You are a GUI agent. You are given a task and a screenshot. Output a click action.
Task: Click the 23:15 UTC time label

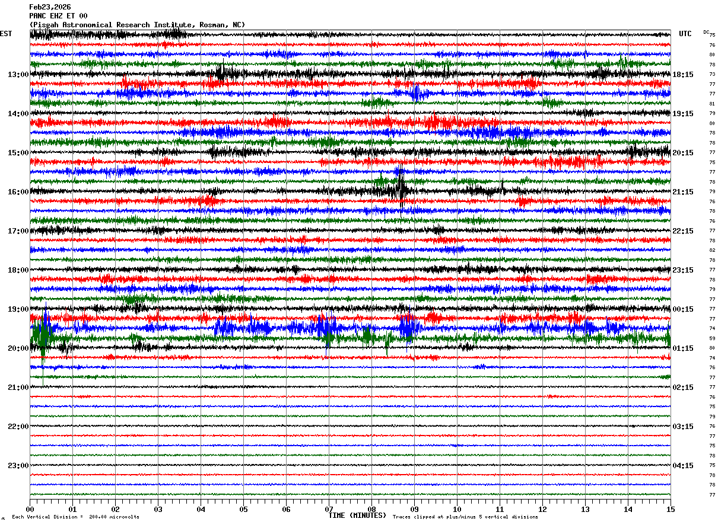tap(683, 270)
